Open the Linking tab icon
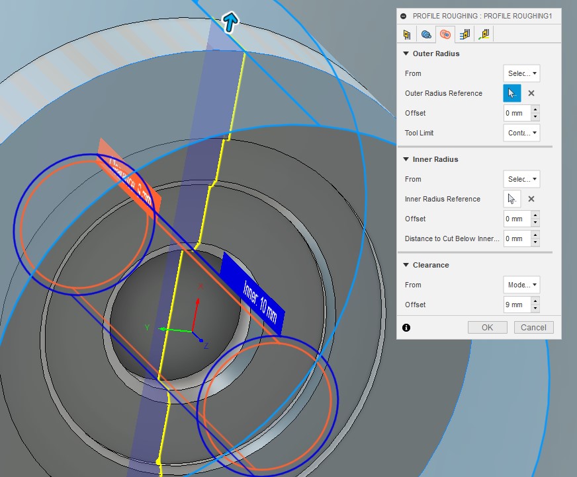Screen dimensions: 577x477 point(484,34)
